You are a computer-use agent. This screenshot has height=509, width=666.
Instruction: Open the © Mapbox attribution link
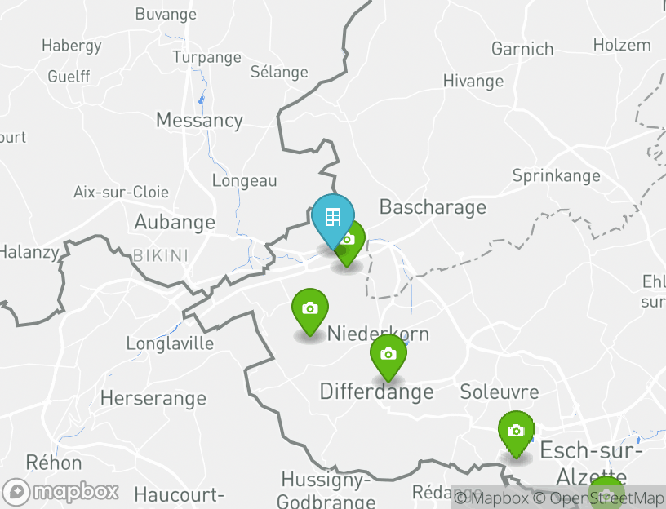point(491,498)
